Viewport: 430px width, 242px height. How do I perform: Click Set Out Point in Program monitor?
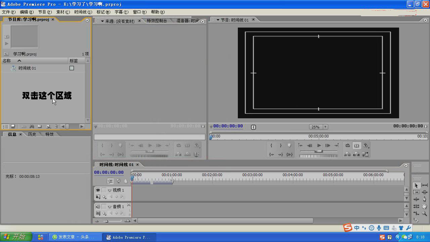click(x=281, y=146)
